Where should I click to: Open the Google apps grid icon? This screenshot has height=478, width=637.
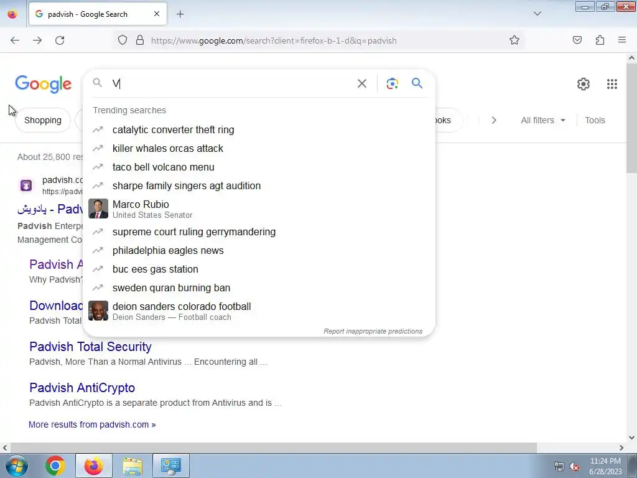point(612,84)
